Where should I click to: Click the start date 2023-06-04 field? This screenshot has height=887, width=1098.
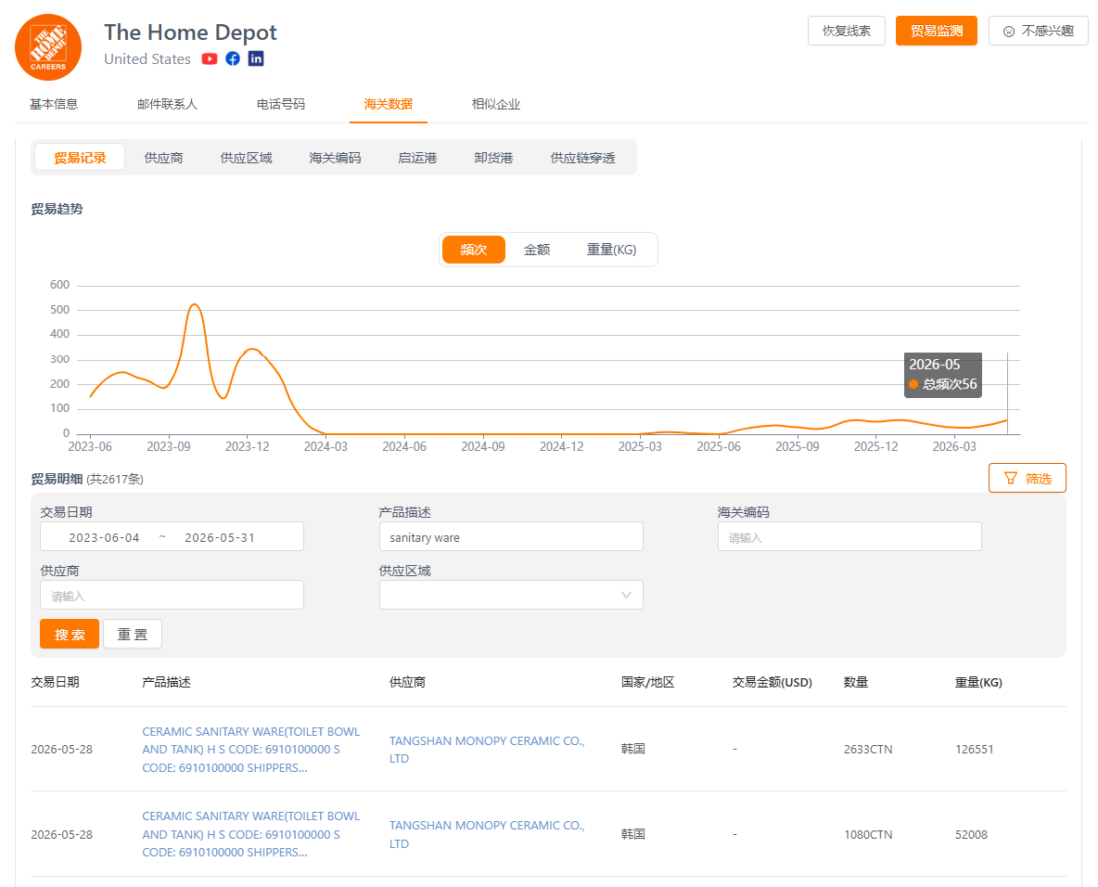point(105,537)
